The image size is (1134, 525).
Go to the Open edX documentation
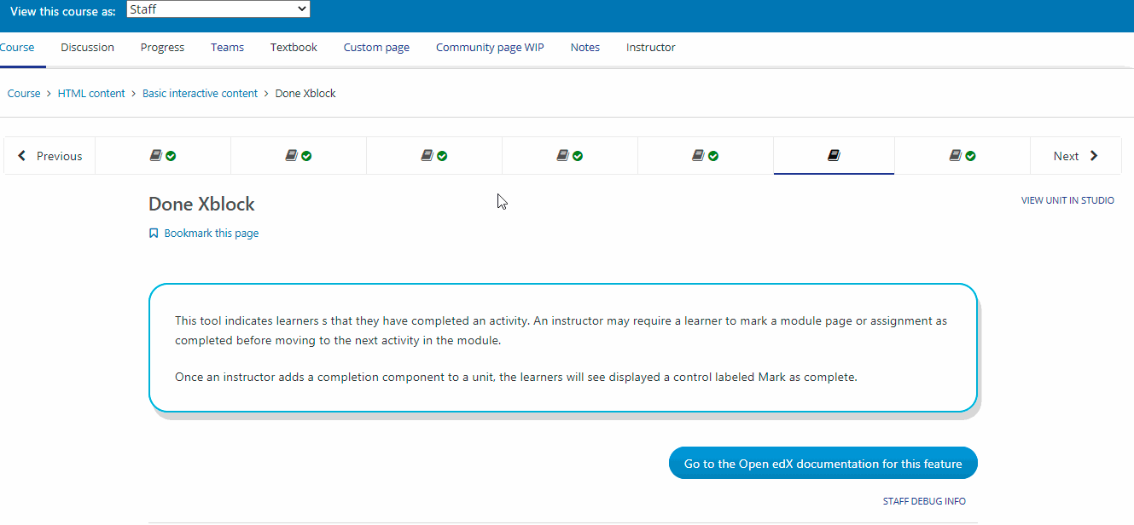tap(823, 464)
